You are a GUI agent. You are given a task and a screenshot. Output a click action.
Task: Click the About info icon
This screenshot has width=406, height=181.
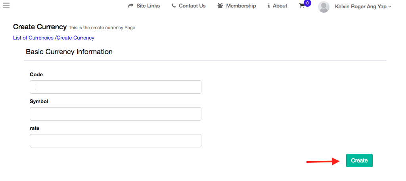click(269, 6)
